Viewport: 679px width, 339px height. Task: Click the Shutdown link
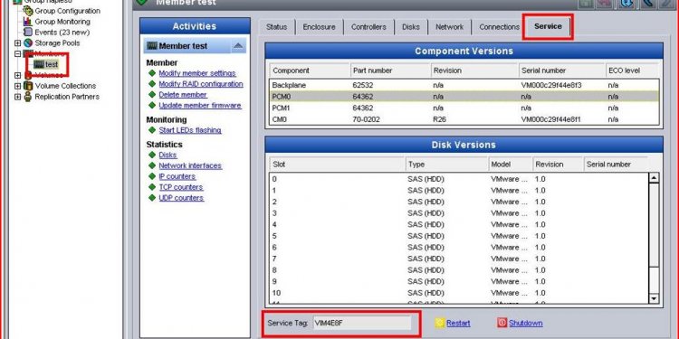[x=526, y=324]
